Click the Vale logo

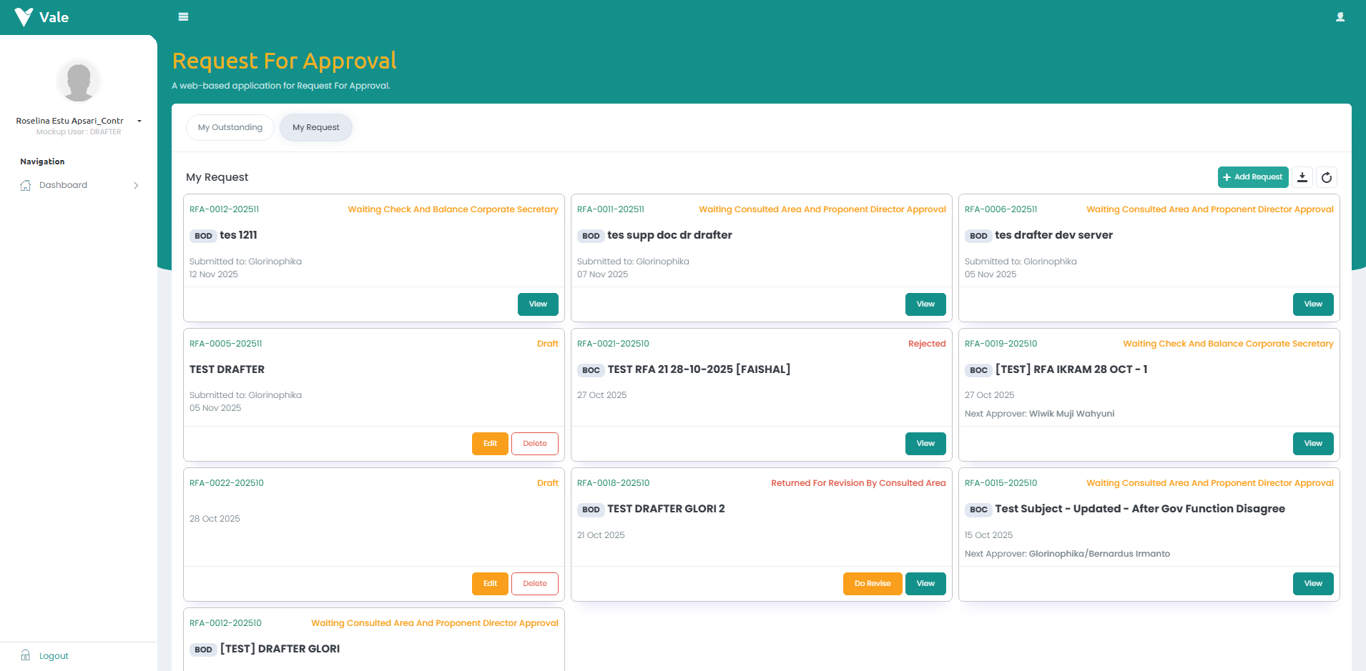coord(41,17)
